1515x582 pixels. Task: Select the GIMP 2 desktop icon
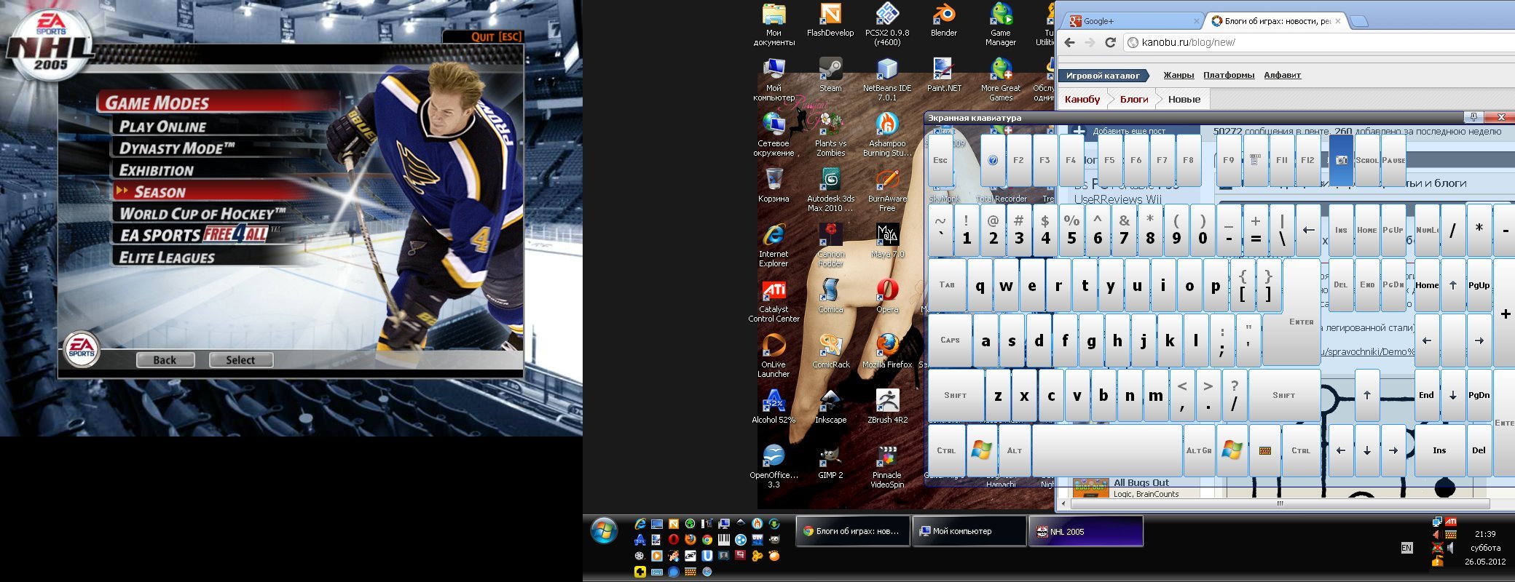pyautogui.click(x=830, y=463)
